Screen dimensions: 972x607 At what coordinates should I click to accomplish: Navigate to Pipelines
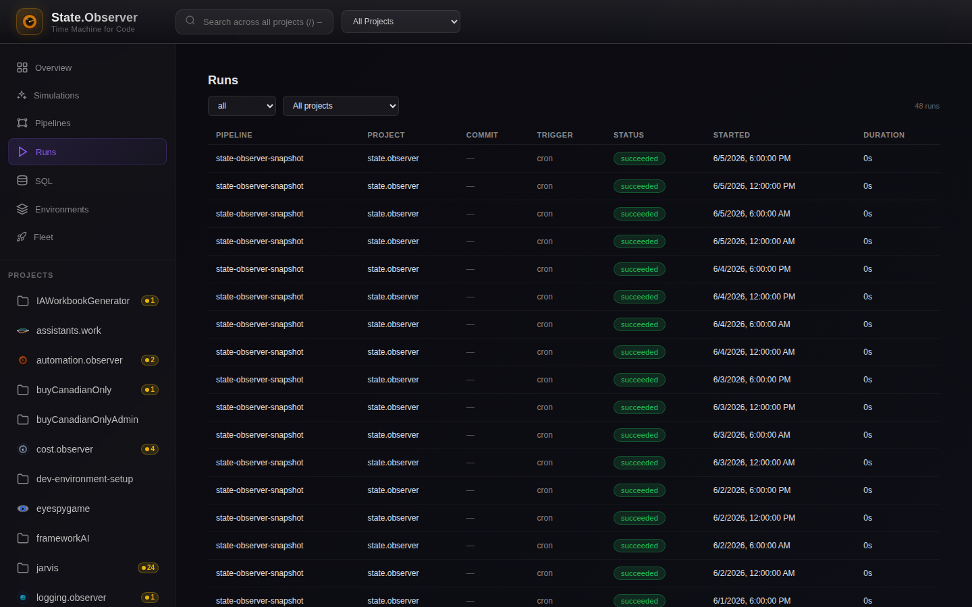click(87, 123)
